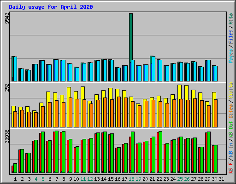Click day 3 on the x-axis
The width and height of the screenshot is (236, 184).
[29, 179]
